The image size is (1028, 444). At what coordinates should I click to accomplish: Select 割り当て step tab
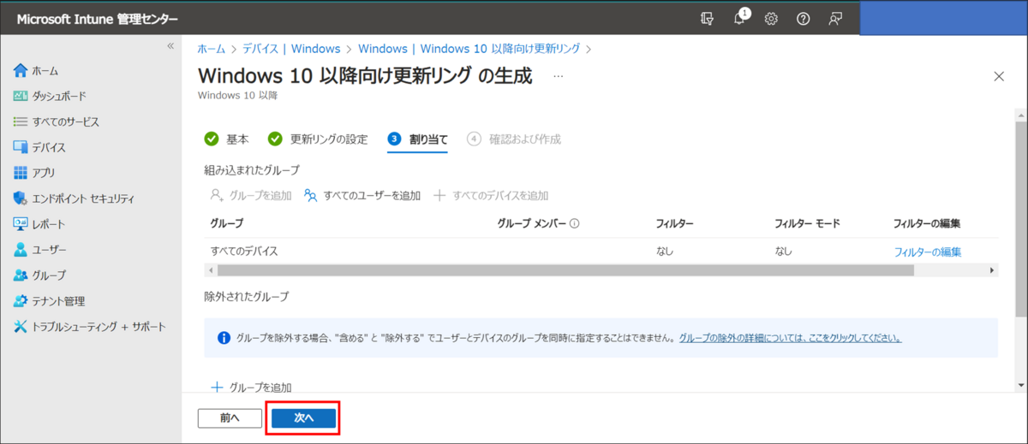coord(417,139)
